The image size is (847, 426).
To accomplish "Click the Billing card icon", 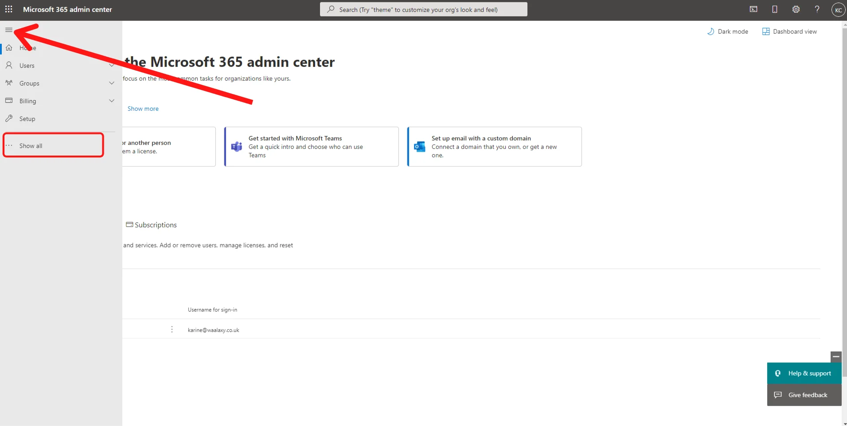I will click(9, 101).
